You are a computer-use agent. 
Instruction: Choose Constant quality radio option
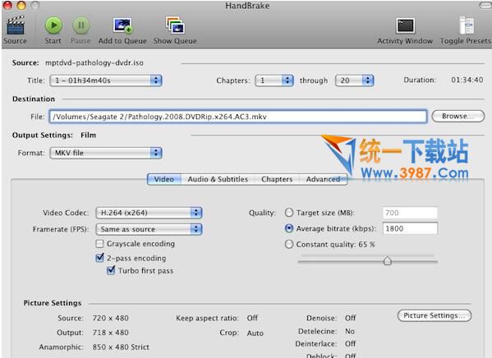click(289, 244)
